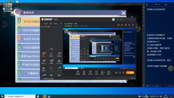This screenshot has width=174, height=98.
Task: Open the skin shirt icon in title bar
Action: 123,19
